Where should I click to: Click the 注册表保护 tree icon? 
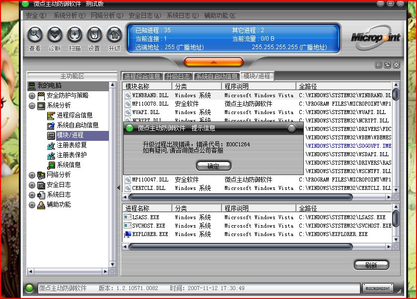[x=51, y=155]
